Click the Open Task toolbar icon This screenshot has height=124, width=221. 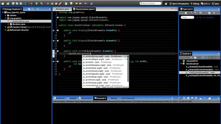coord(56,3)
